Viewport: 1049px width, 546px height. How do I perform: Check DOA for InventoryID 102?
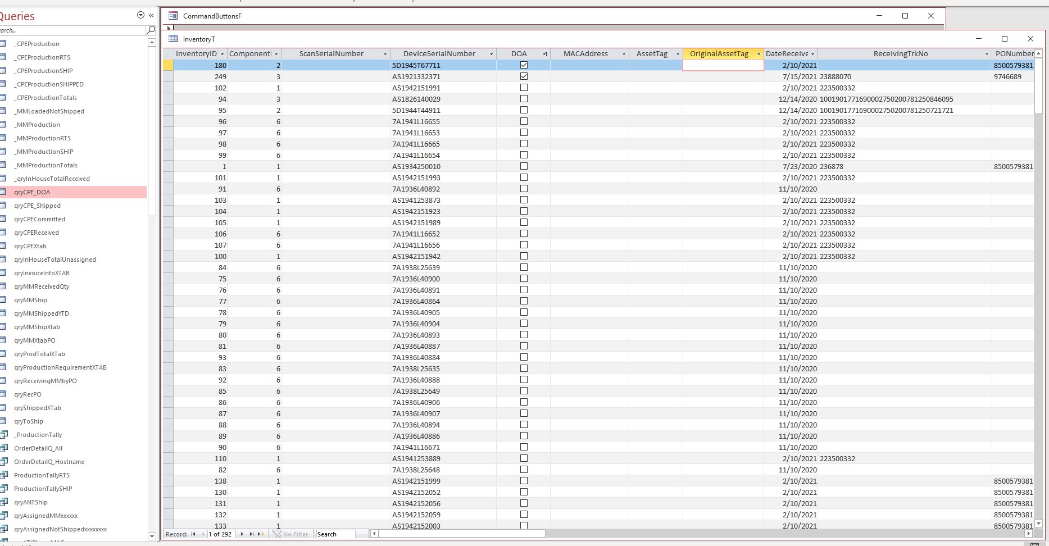(524, 88)
